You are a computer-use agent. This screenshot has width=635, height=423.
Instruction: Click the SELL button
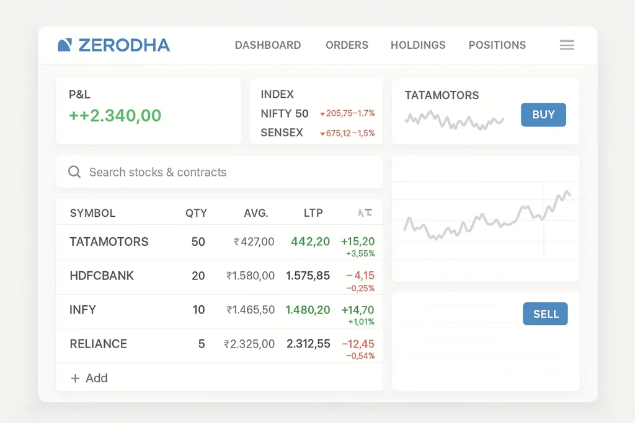click(545, 314)
